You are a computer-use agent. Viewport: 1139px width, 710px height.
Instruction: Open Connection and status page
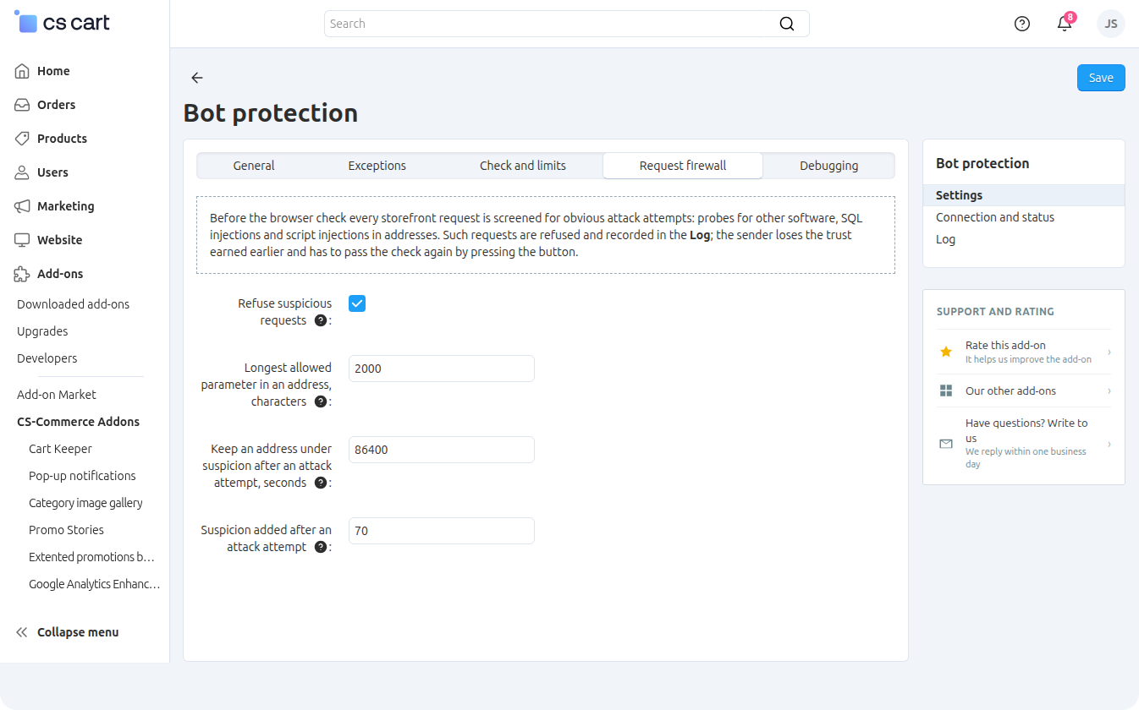pyautogui.click(x=995, y=217)
